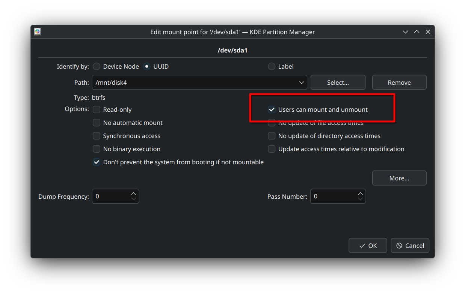This screenshot has width=465, height=294.
Task: Decrease Dump Frequency with down arrow
Action: [134, 199]
